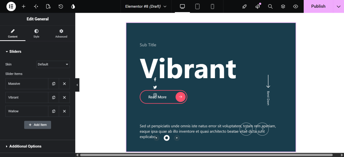Screen dimensions: 344x157
Task: Switch to Mobile device view
Action: (x=212, y=6)
